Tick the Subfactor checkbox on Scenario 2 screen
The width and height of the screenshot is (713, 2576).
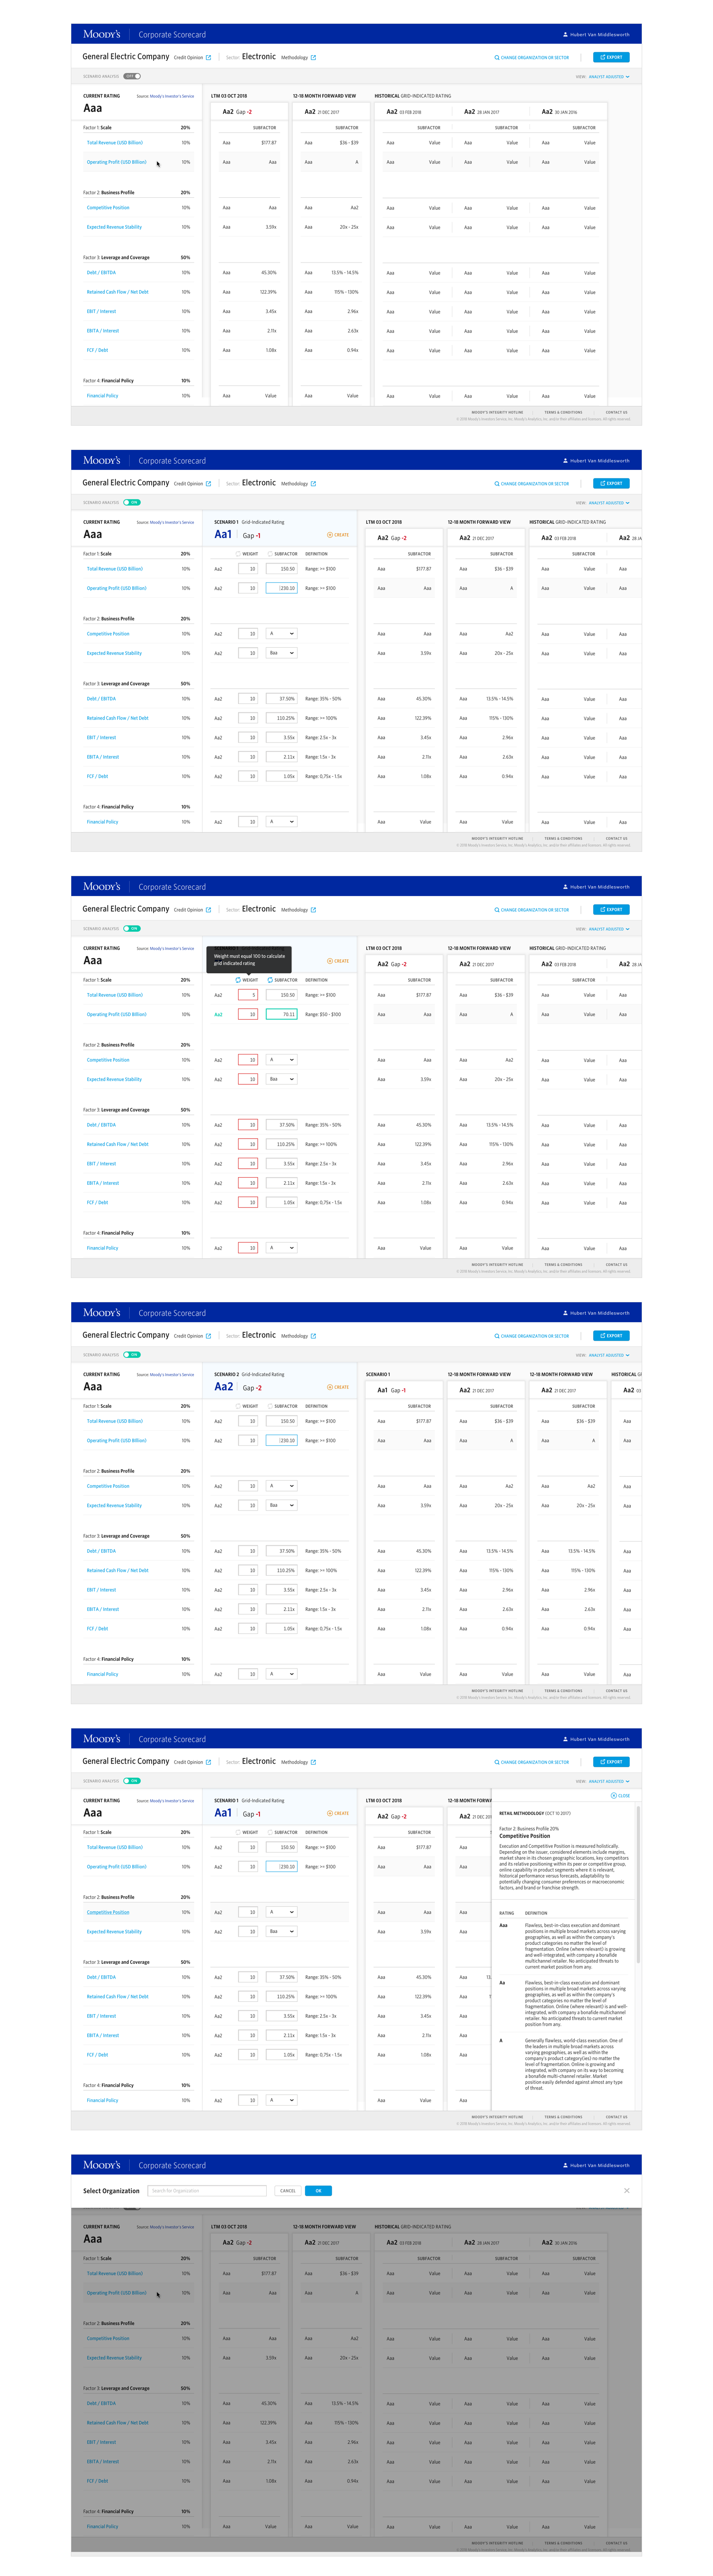270,1406
